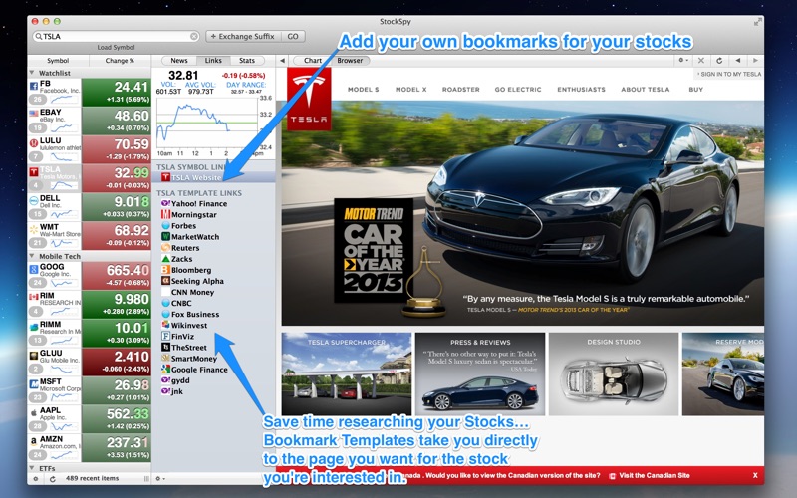The image size is (797, 498).
Task: Switch to the Chart tab
Action: point(313,61)
